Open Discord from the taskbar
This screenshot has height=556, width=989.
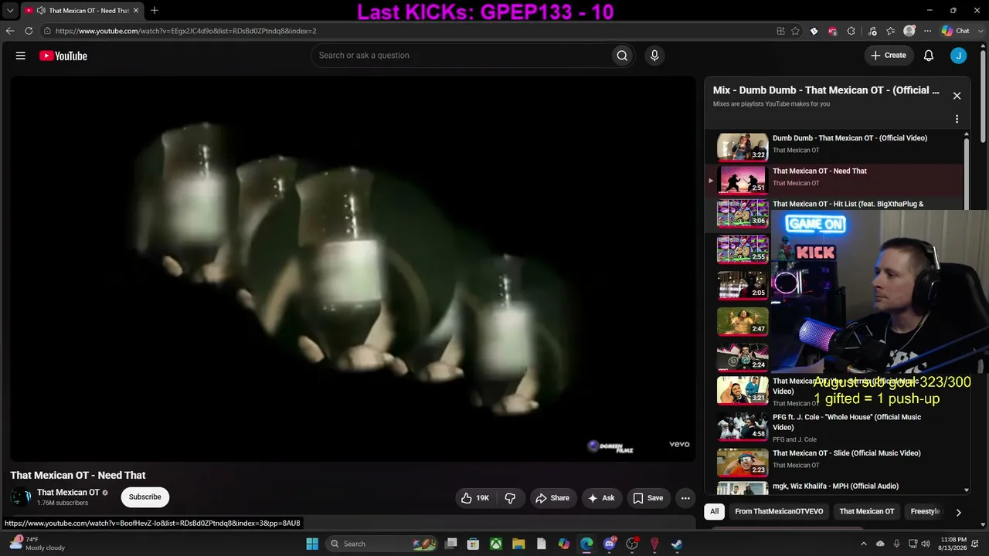[x=610, y=544]
